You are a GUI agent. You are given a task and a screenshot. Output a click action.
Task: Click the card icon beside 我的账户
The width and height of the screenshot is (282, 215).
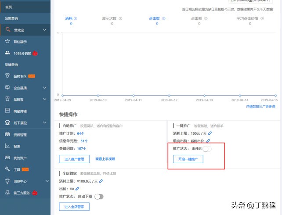point(7,158)
